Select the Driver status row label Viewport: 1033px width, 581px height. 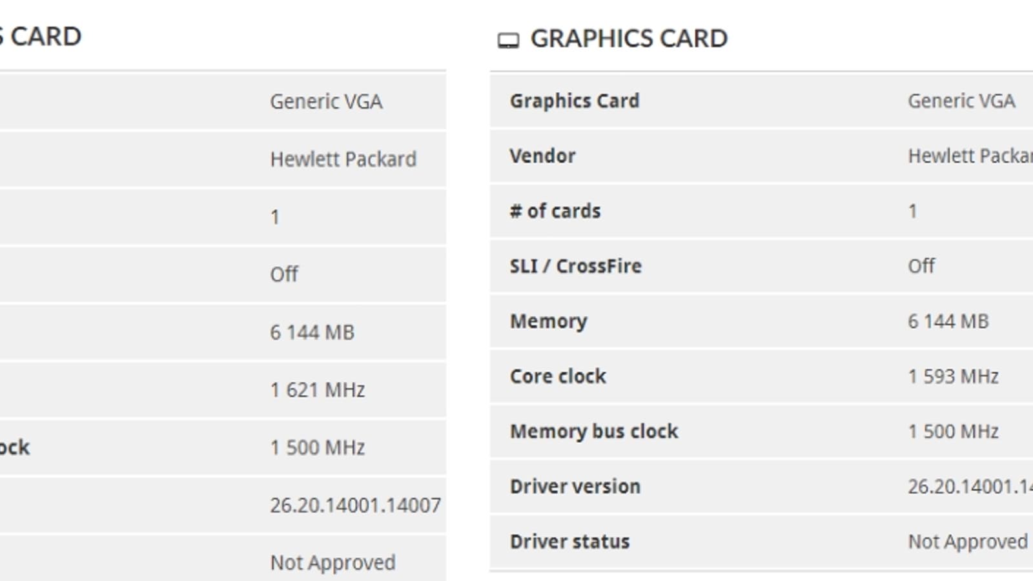569,542
